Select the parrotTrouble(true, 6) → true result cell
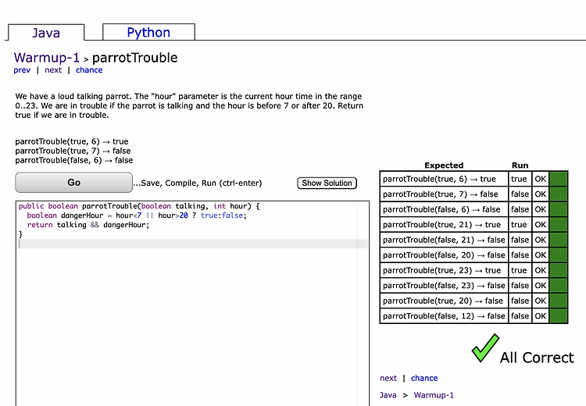 click(x=444, y=179)
